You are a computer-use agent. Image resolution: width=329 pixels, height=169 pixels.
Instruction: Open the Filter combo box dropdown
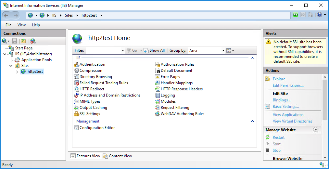123,51
